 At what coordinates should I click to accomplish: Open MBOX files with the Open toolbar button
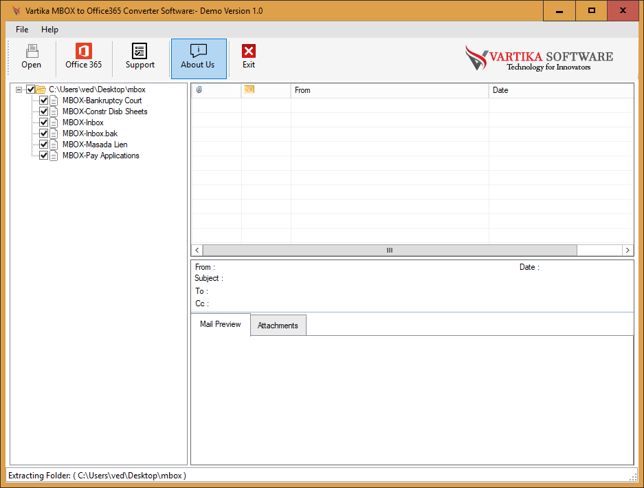pyautogui.click(x=31, y=58)
